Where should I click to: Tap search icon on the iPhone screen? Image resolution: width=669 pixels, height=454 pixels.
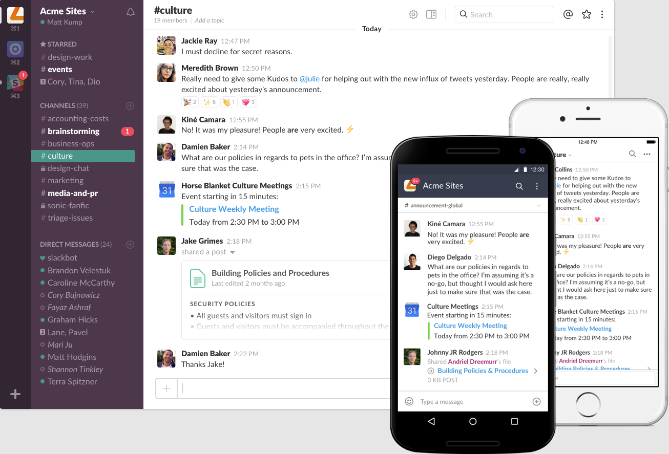pyautogui.click(x=633, y=154)
